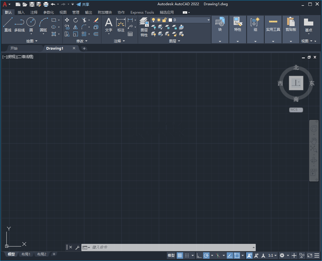Switch to the 参数化 ribbon tab

(48, 12)
